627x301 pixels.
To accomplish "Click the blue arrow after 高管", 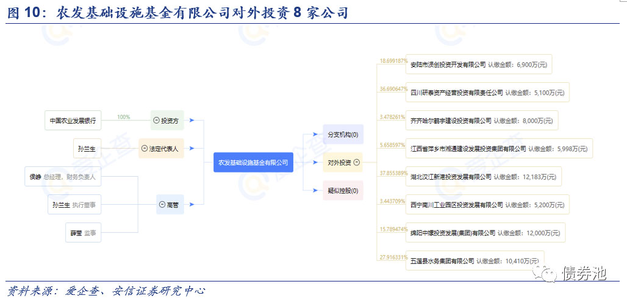I will coord(192,205).
